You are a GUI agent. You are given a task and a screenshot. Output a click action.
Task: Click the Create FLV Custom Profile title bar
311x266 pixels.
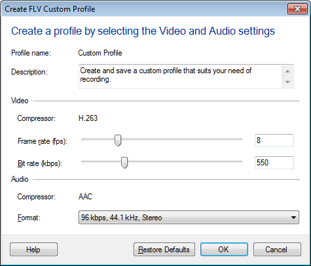point(144,9)
